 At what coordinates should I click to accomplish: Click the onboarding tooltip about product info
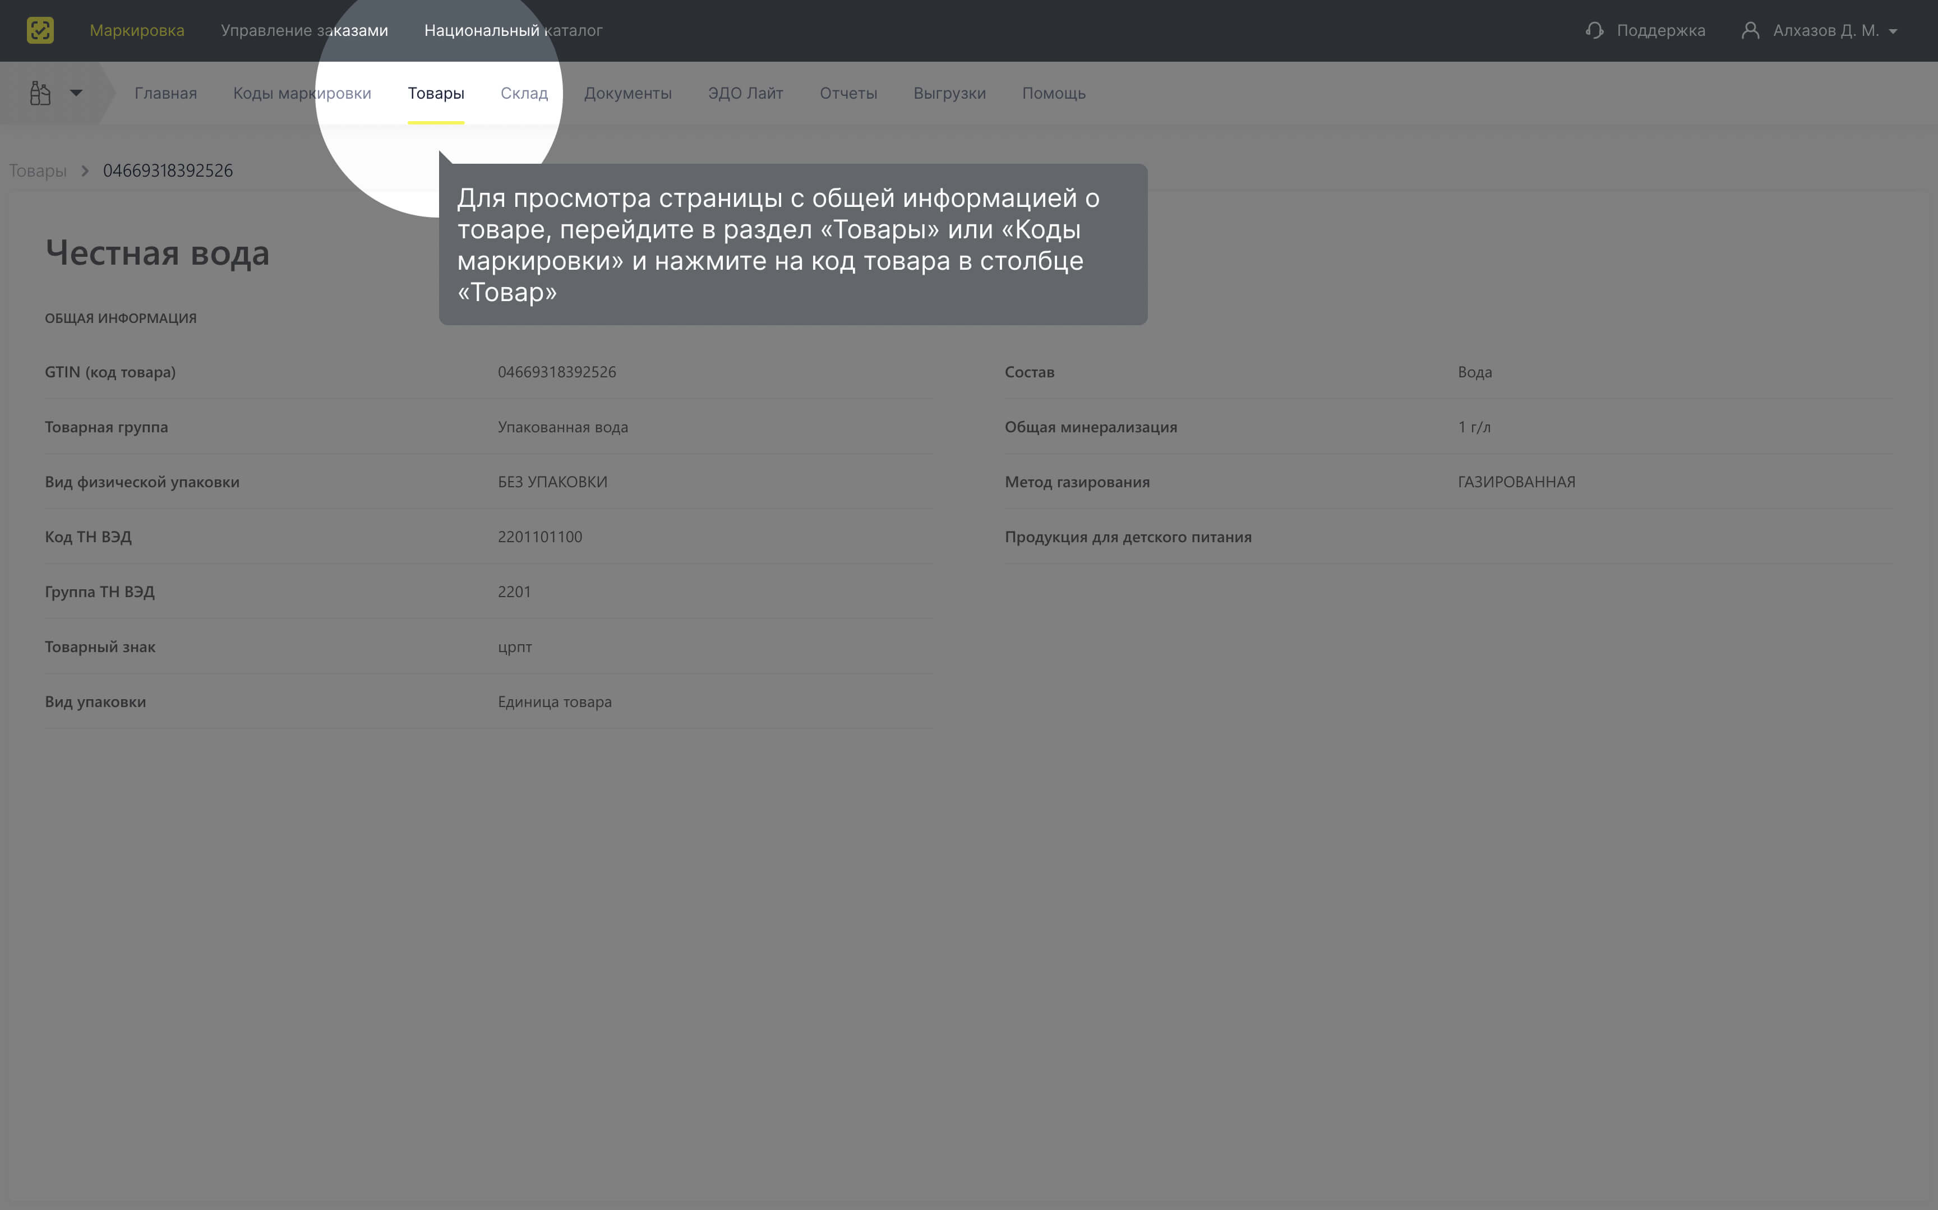click(x=793, y=244)
